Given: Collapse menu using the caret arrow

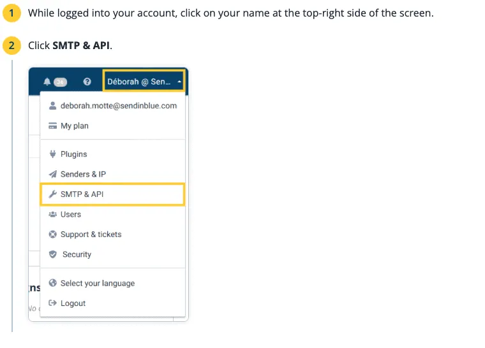Looking at the screenshot, I should click(179, 82).
